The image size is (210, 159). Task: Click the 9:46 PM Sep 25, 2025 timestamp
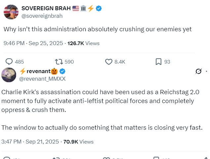point(33,43)
